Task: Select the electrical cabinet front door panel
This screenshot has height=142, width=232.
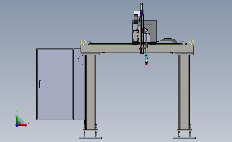Action: click(x=55, y=84)
